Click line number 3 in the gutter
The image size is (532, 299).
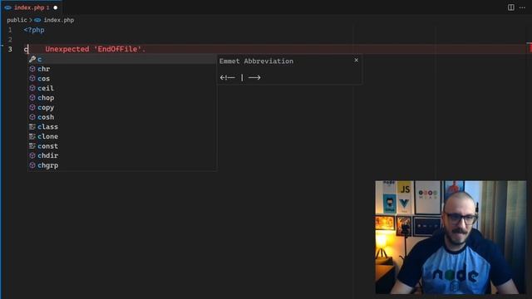10,49
